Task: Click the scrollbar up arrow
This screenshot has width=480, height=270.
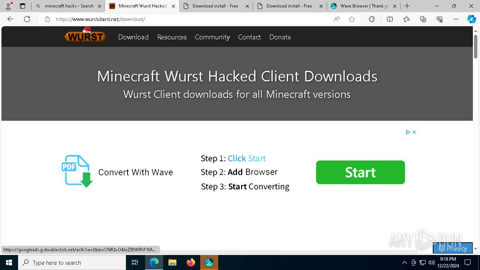Action: pos(475,30)
